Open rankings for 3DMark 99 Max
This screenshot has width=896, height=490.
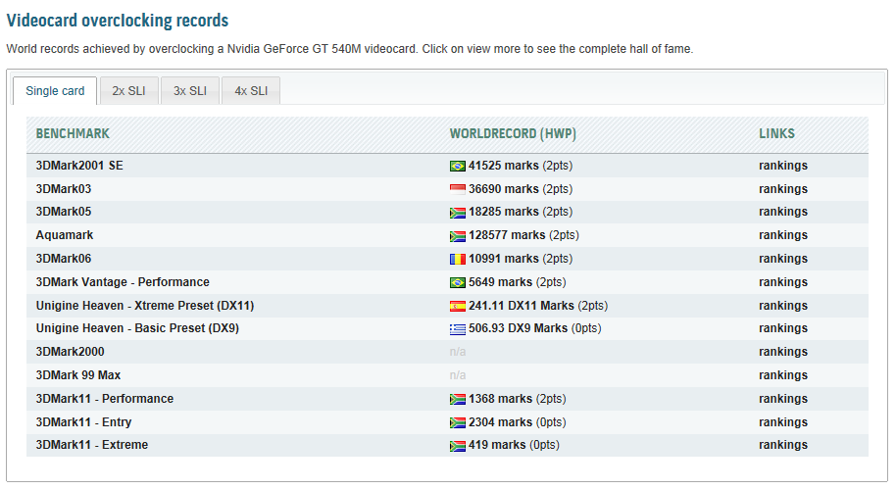(x=783, y=374)
